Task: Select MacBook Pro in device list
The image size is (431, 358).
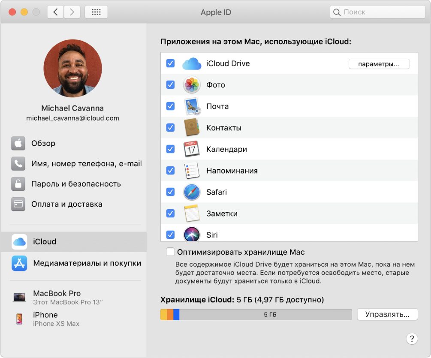Action: click(x=74, y=298)
